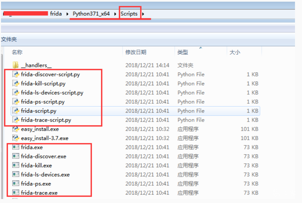Select file name easy_install-3.7.exe
The width and height of the screenshot is (302, 203).
tap(45, 138)
